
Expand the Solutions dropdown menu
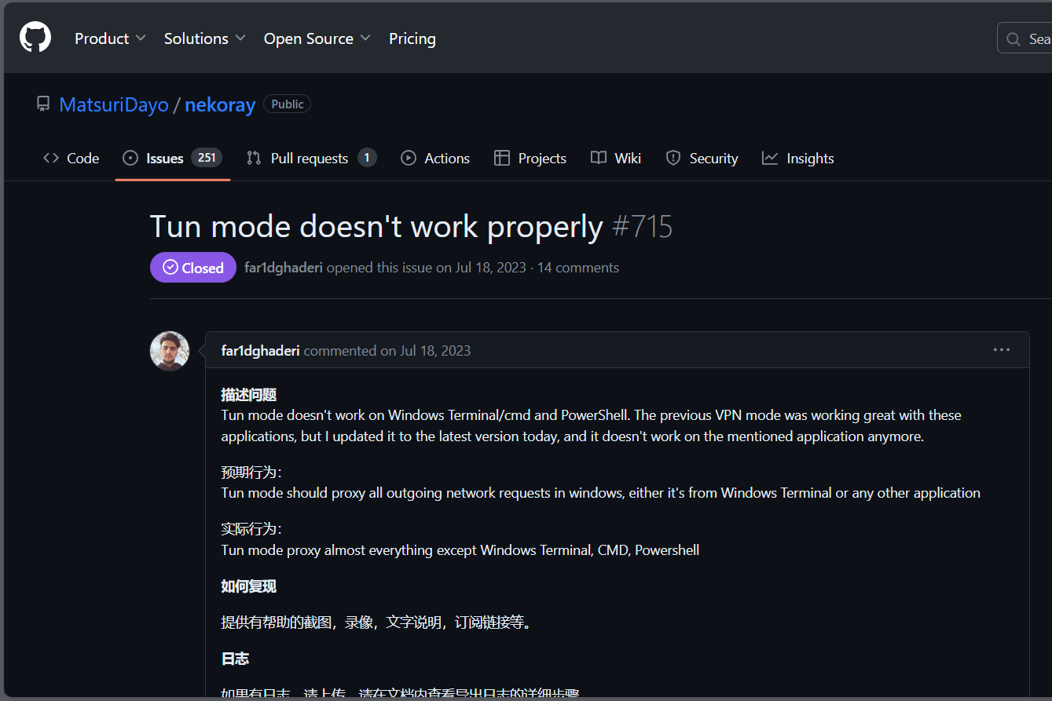pyautogui.click(x=204, y=38)
